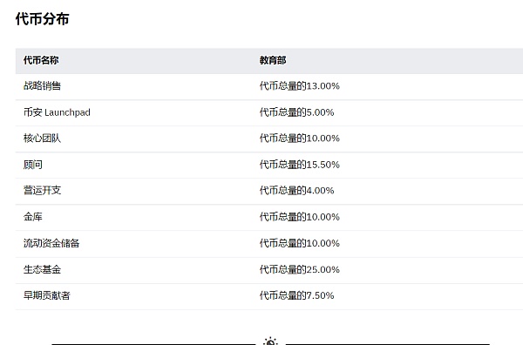Click the 营运开支 row label
This screenshot has height=345, width=523.
pos(42,190)
